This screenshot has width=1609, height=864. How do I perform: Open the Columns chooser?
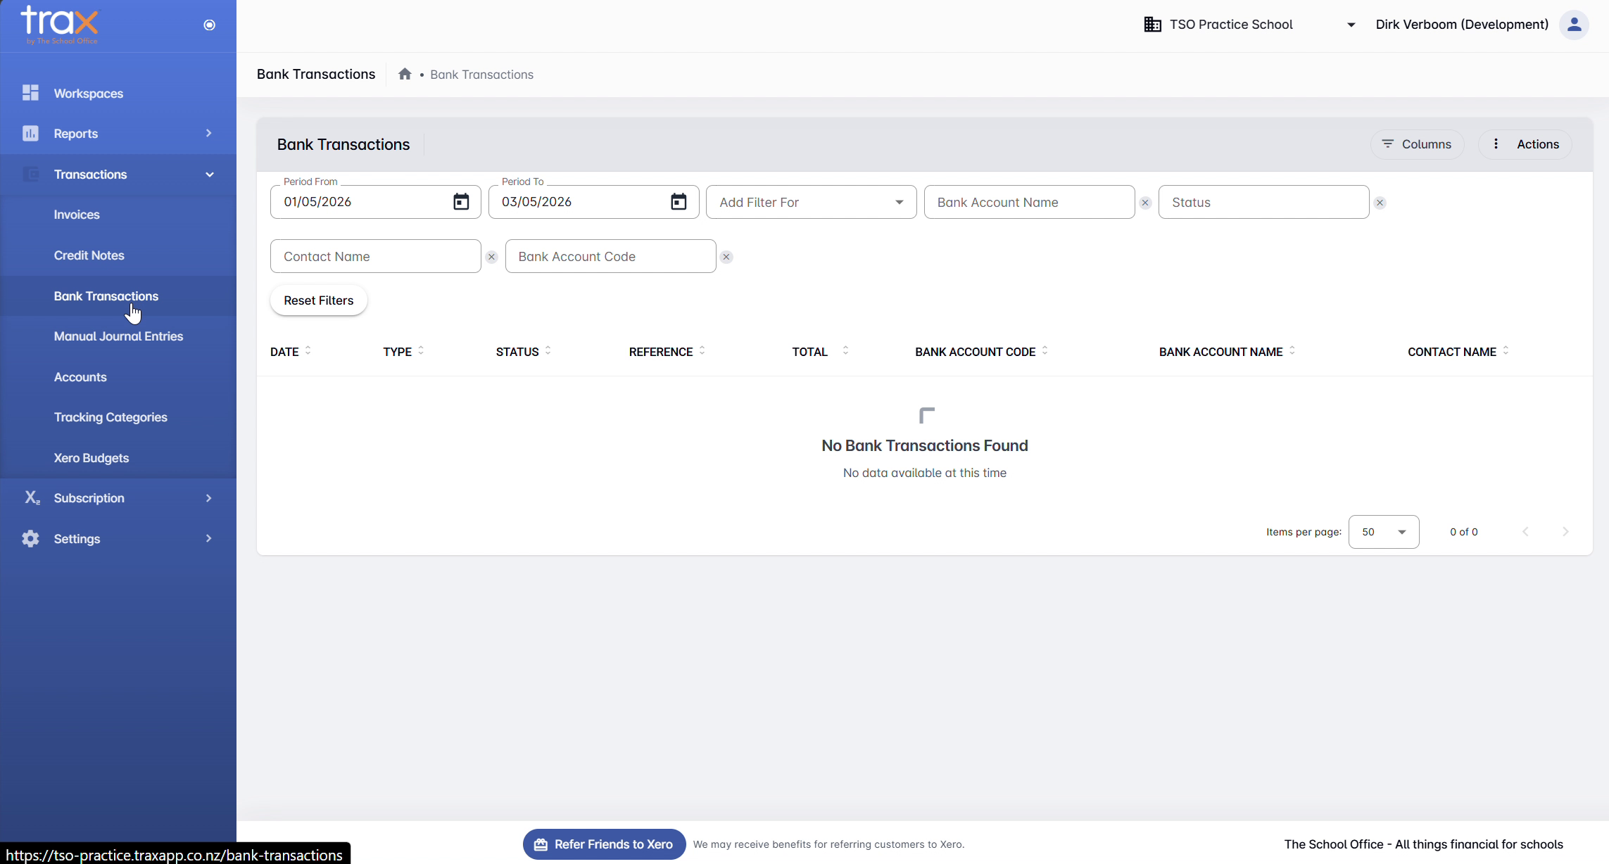coord(1417,144)
